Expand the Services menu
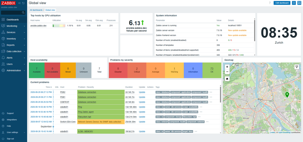The height and width of the screenshot is (142, 303). coord(14,32)
